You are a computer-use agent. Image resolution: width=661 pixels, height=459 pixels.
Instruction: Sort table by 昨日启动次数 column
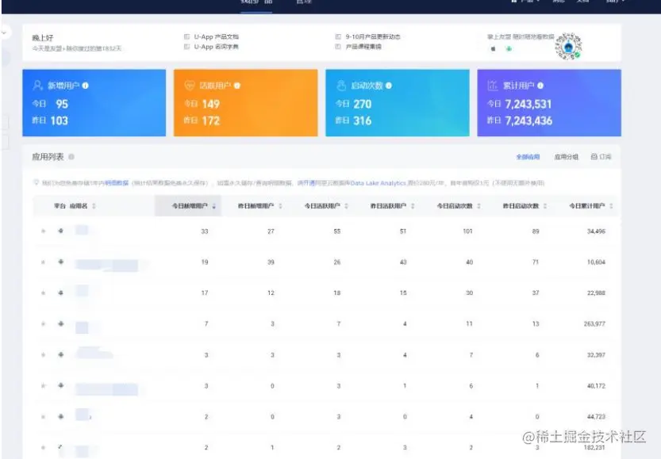tap(545, 206)
